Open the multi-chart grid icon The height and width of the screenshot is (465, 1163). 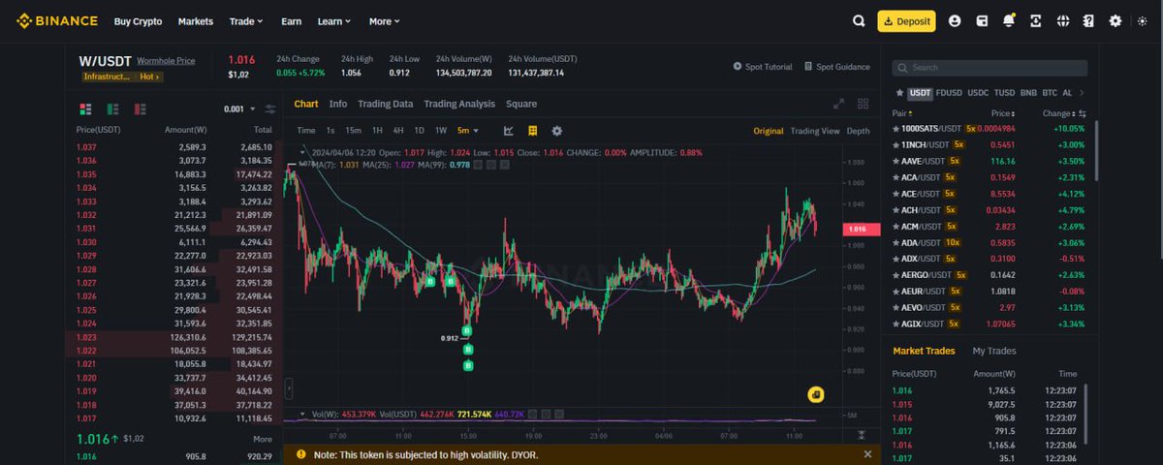pyautogui.click(x=862, y=104)
